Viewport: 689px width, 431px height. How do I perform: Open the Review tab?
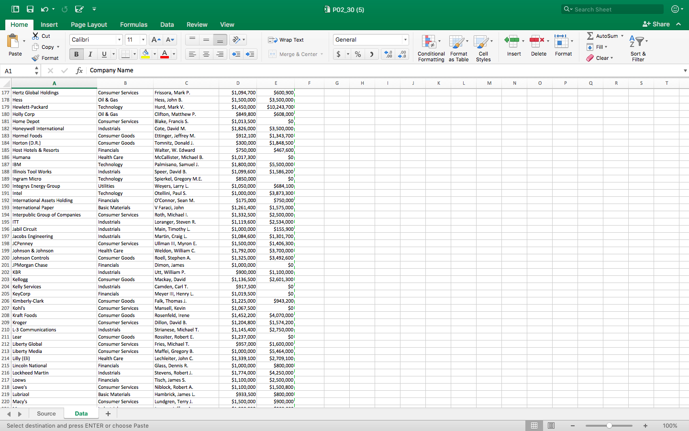(x=197, y=24)
